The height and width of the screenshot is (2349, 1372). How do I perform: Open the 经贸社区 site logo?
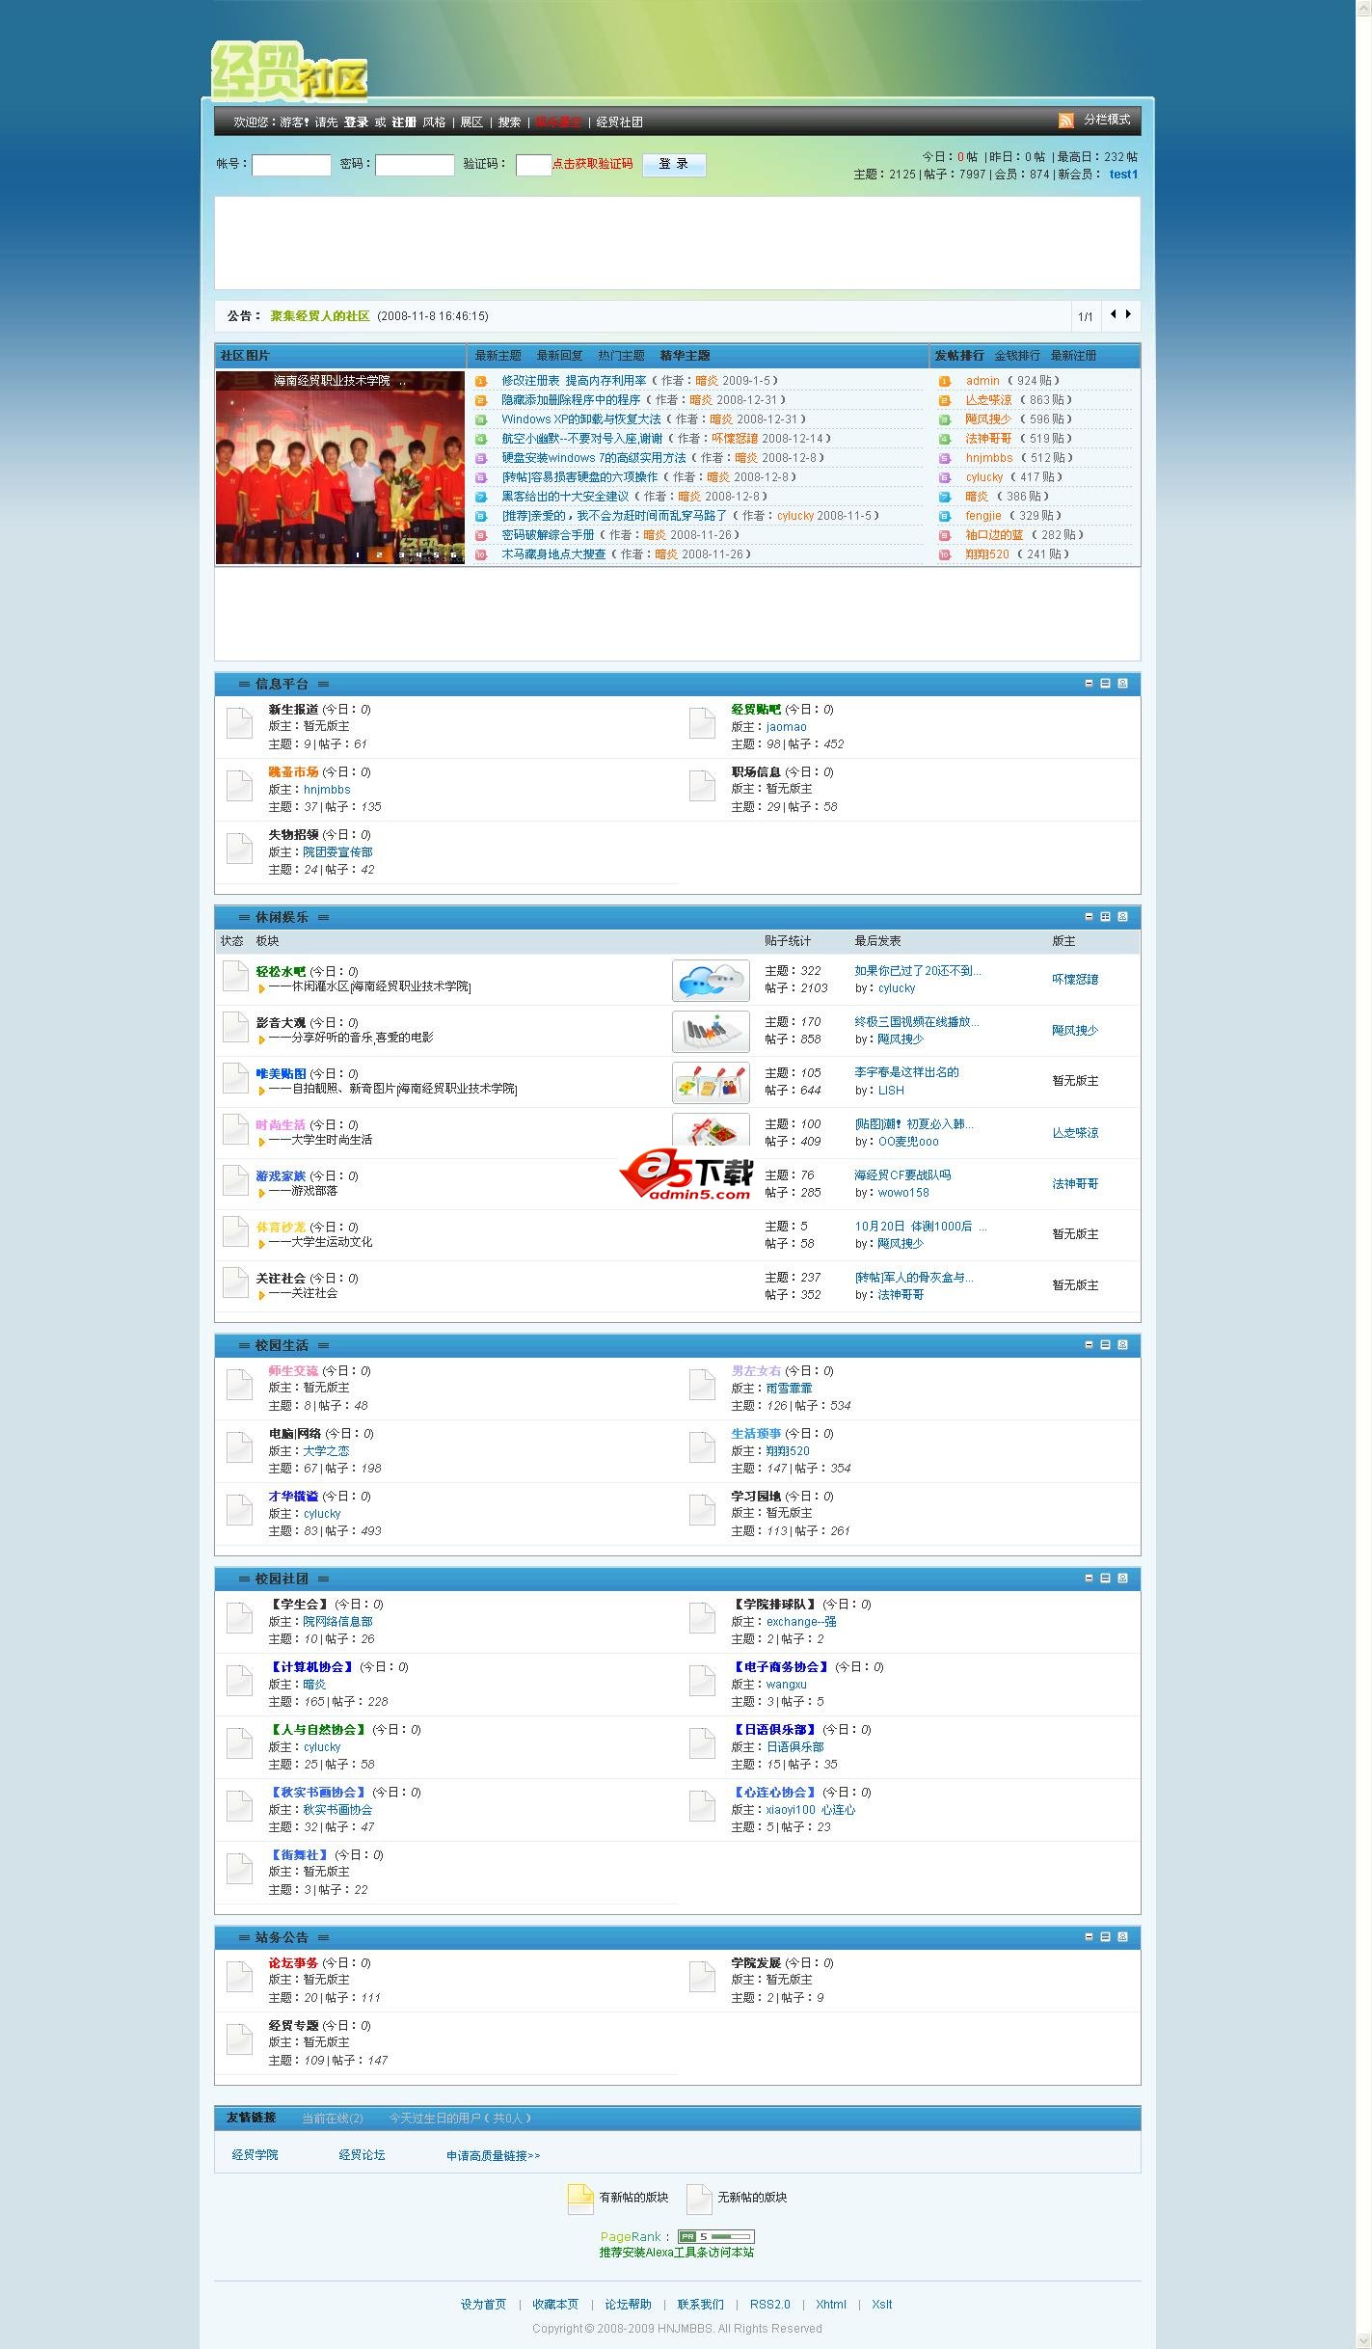tap(289, 71)
